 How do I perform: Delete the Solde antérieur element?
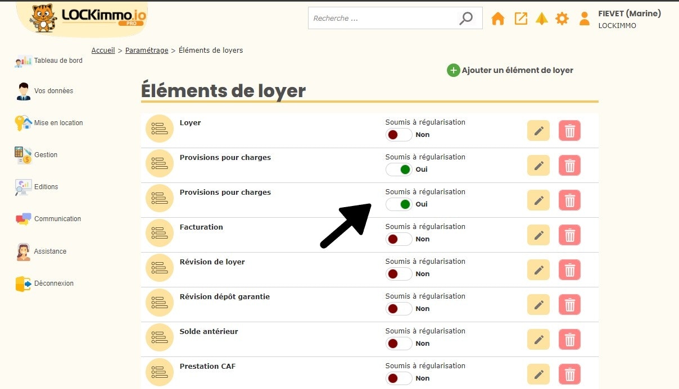tap(570, 340)
